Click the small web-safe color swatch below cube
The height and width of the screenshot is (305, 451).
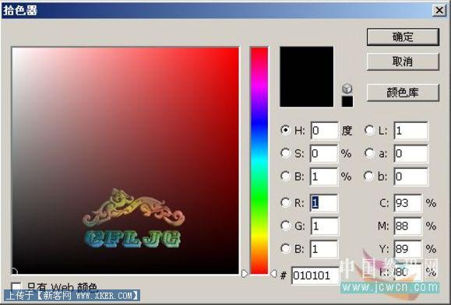347,102
